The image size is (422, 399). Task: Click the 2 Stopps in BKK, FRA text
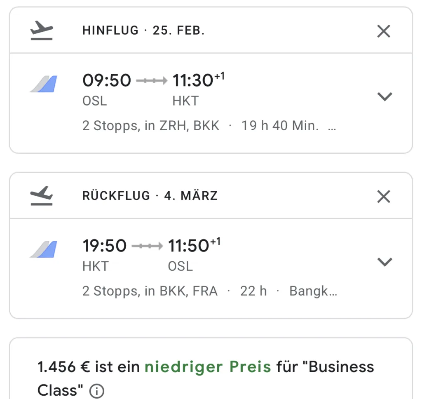coord(150,291)
